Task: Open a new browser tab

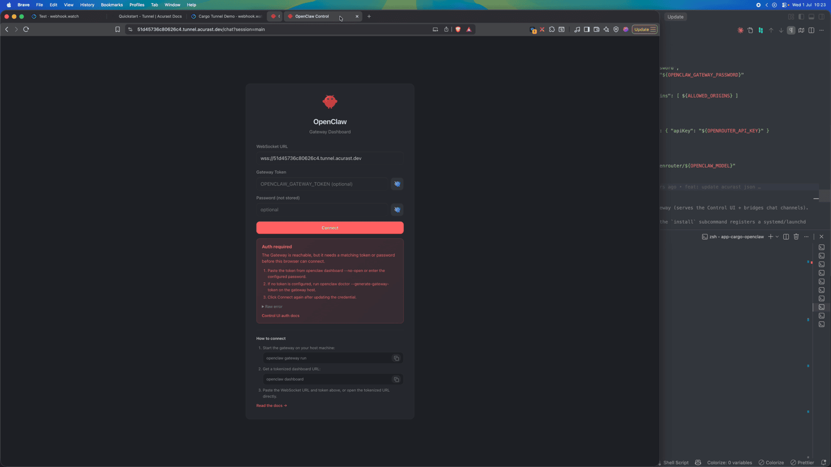Action: coord(369,16)
